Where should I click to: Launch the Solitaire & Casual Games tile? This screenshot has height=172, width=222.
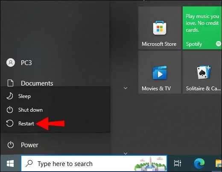coord(202,72)
